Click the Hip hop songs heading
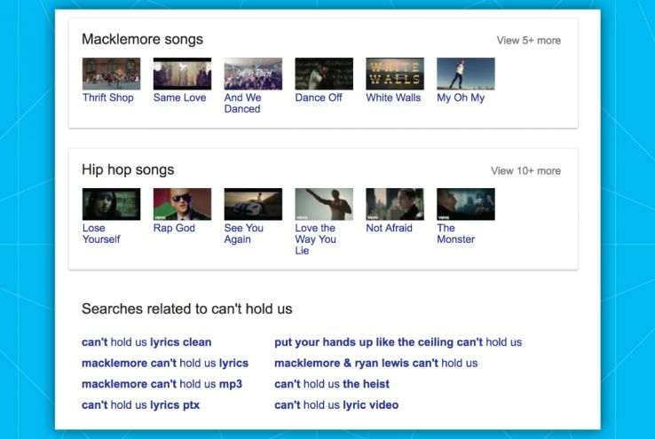The width and height of the screenshot is (655, 439). [128, 170]
